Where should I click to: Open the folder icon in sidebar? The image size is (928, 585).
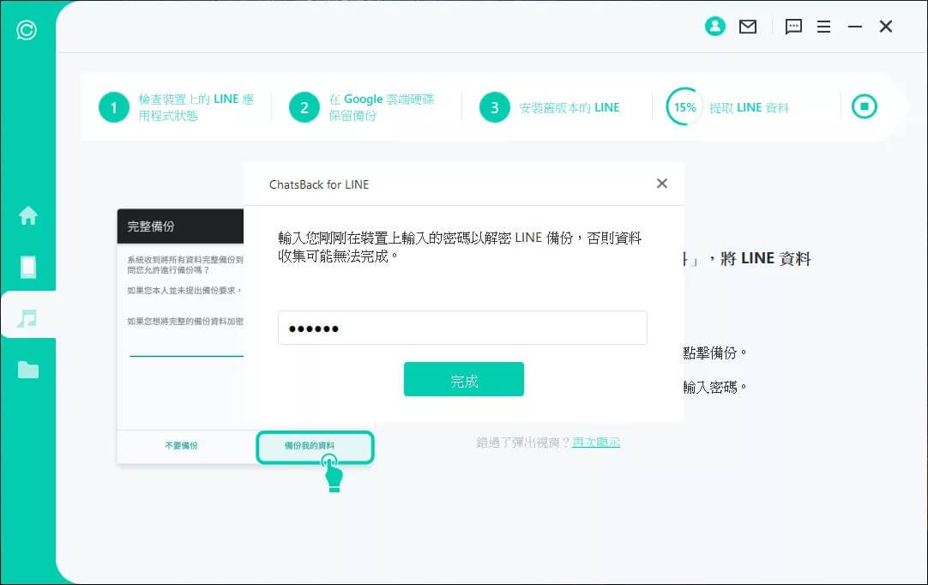[27, 370]
